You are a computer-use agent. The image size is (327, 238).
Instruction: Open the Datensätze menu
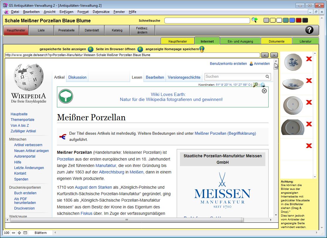pyautogui.click(x=101, y=12)
